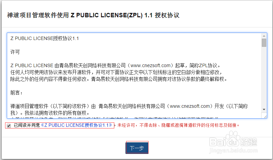
Task: Click the line 我）。我依法拥有该软件的所有版权。
Action: [50, 113]
